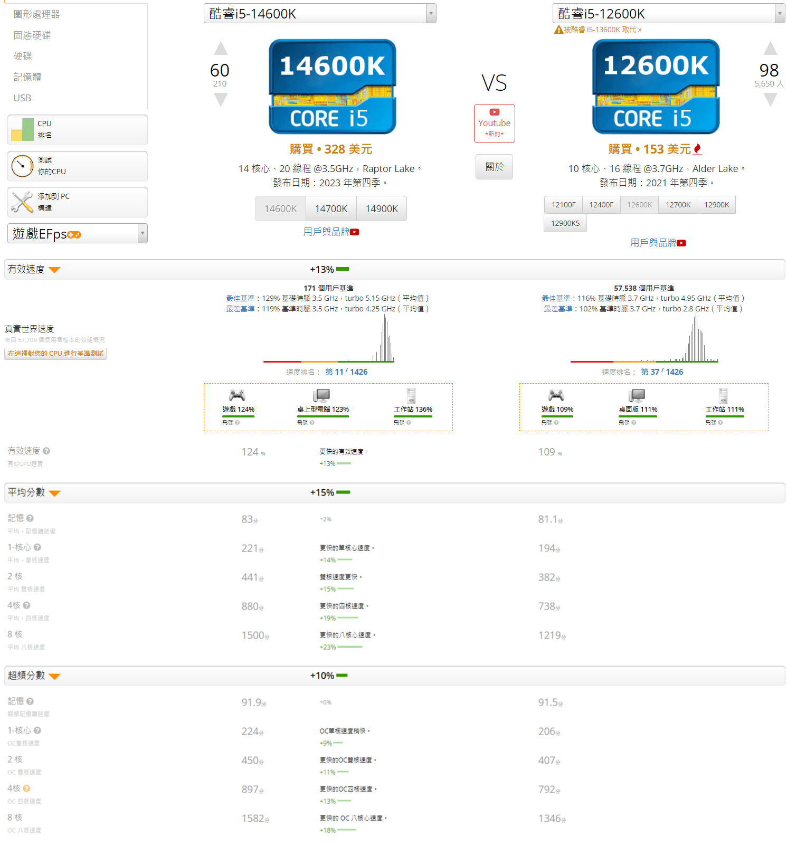Viewport: 787px width, 846px height.
Task: Open the 第 37 speed rank link
Action: 662,372
